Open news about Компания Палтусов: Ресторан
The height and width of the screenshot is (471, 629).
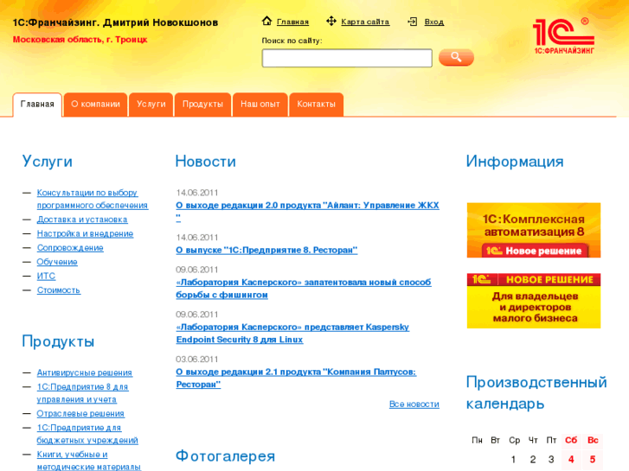tap(296, 378)
